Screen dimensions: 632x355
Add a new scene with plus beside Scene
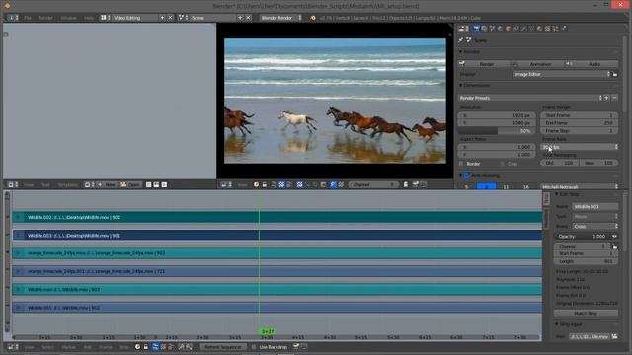240,18
